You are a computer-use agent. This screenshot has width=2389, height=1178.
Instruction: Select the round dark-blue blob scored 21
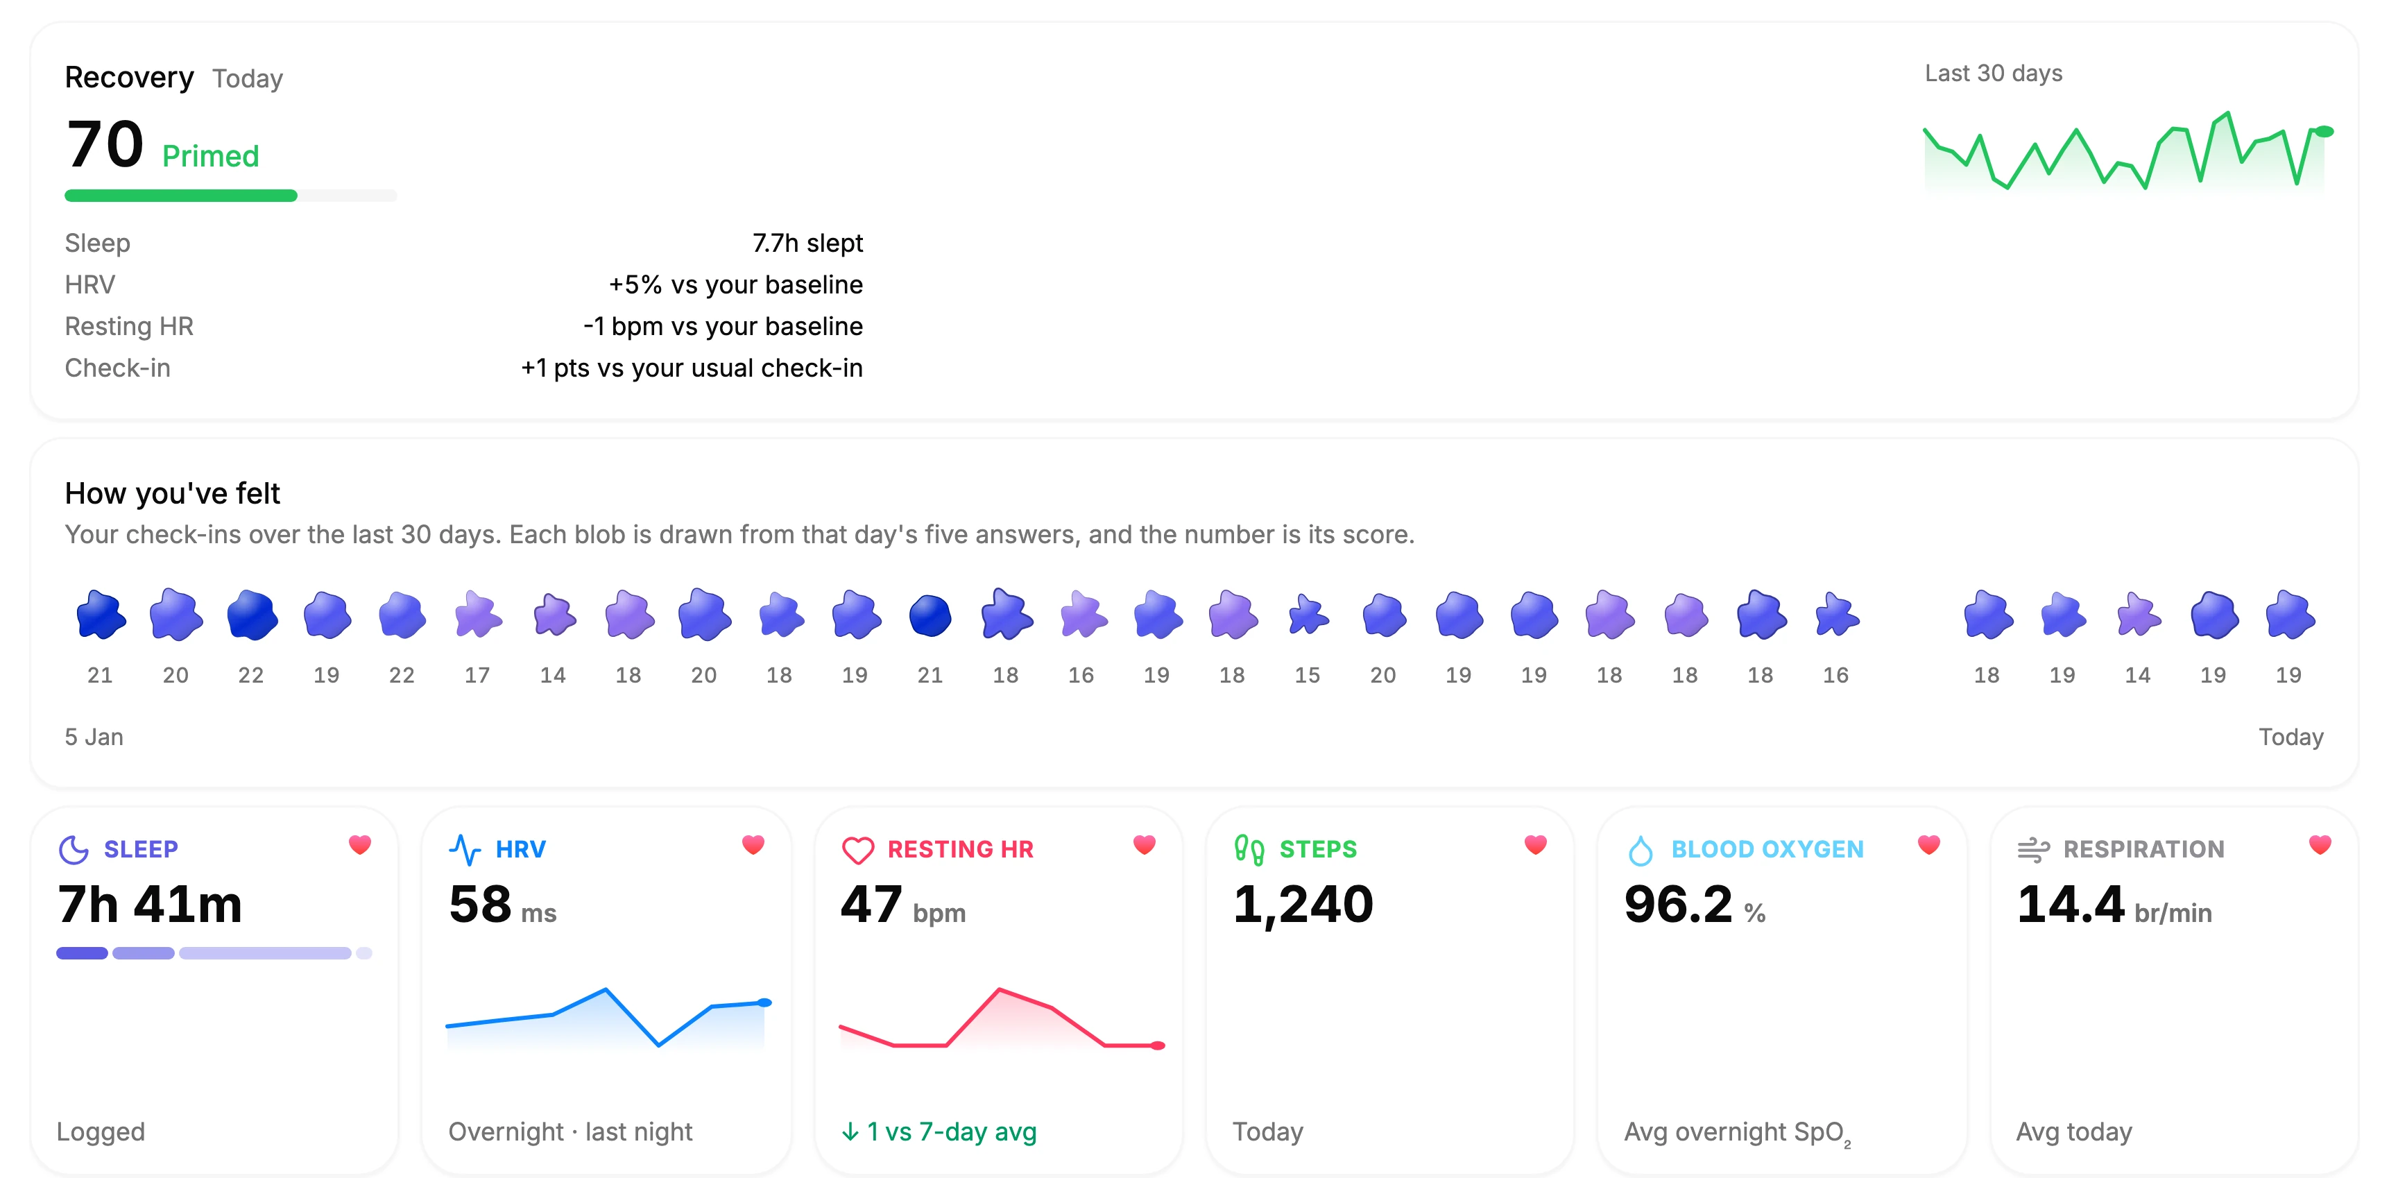pos(930,615)
